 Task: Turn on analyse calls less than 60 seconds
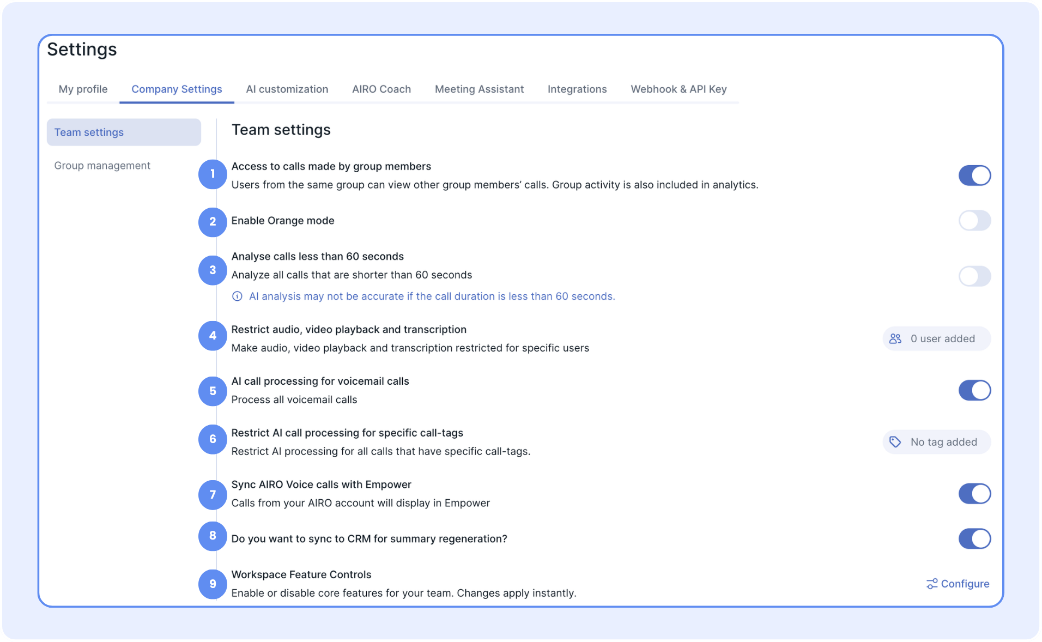point(974,276)
